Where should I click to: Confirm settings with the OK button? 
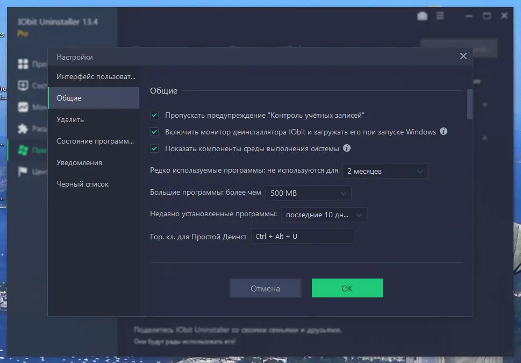[x=347, y=288]
